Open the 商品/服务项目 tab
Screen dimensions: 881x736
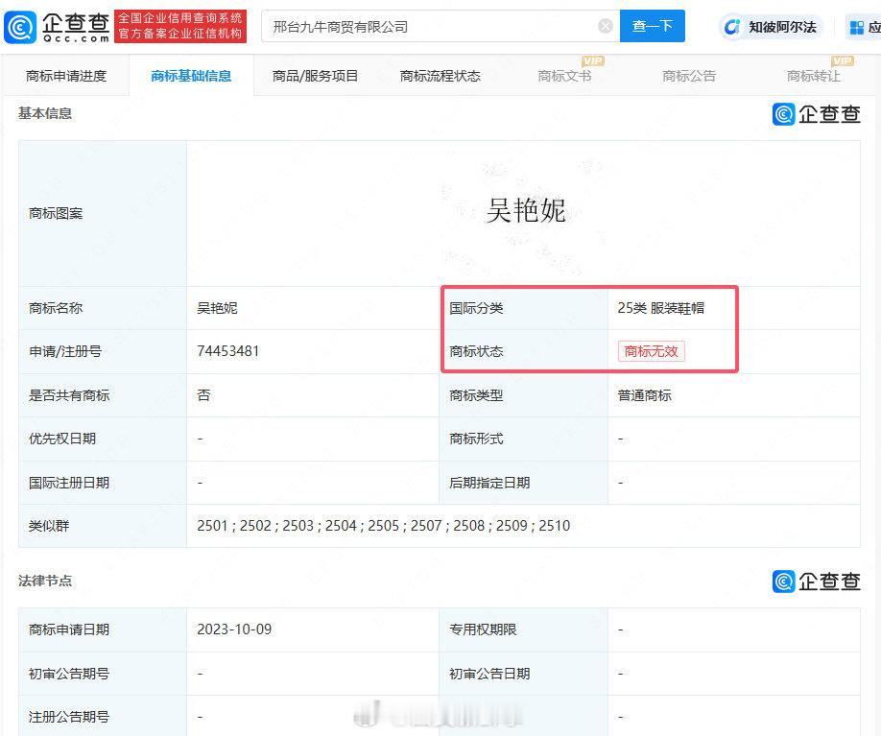pos(315,76)
